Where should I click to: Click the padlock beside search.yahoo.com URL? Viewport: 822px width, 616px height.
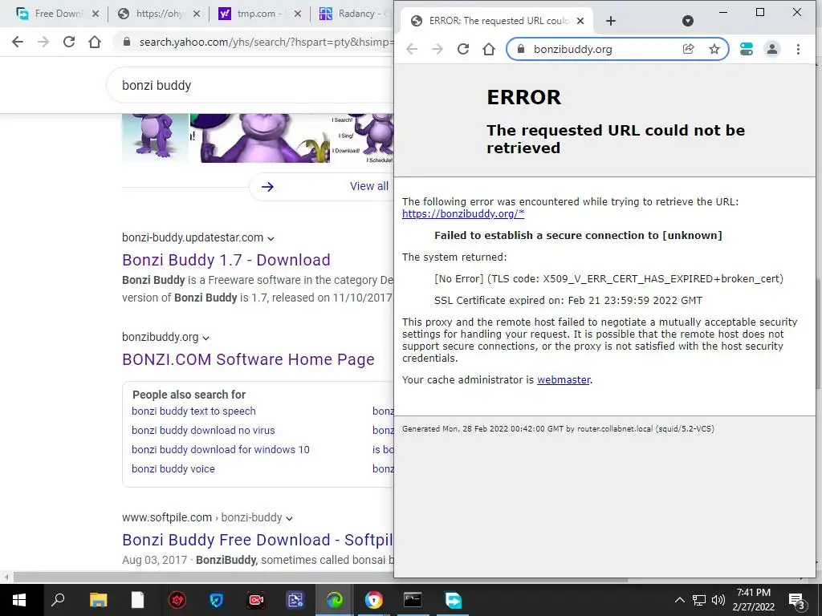click(126, 42)
